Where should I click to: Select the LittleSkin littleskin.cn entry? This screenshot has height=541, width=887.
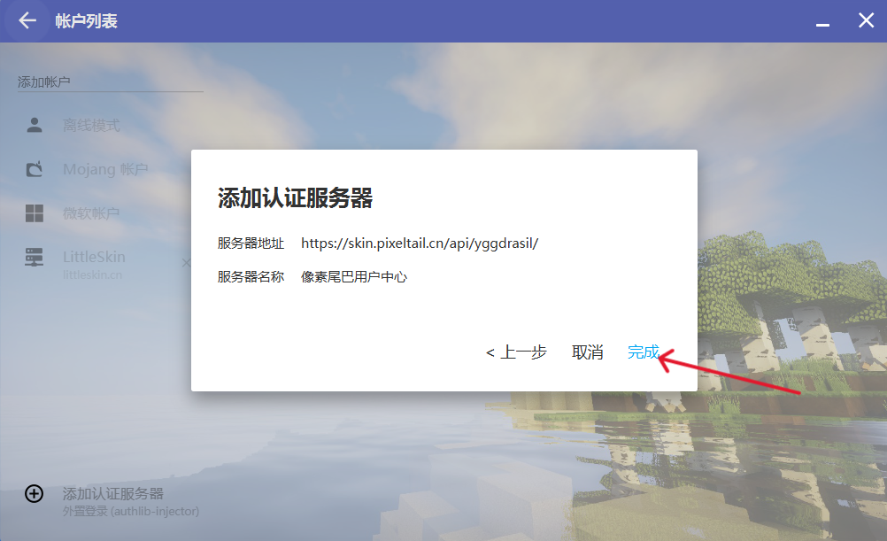94,264
